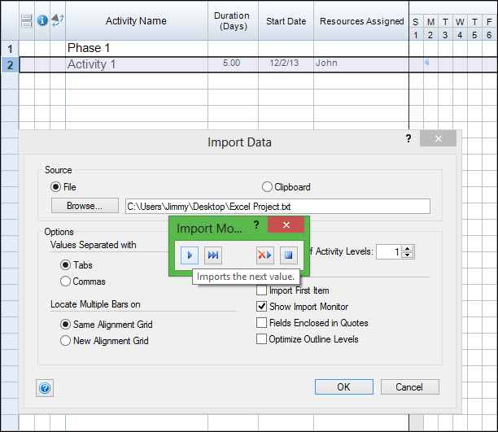Click the notes column header icon
This screenshot has height=432, width=498.
(x=26, y=20)
